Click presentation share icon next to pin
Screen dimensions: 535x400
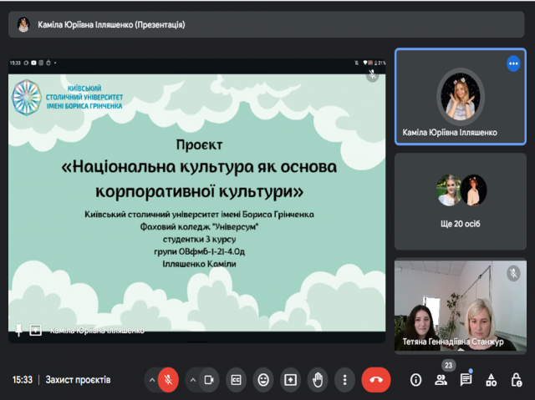pos(35,330)
